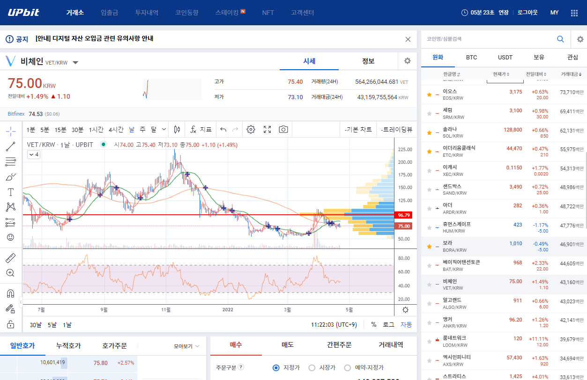Select the 시장가 order type radio
Image resolution: width=587 pixels, height=380 pixels.
[312, 368]
